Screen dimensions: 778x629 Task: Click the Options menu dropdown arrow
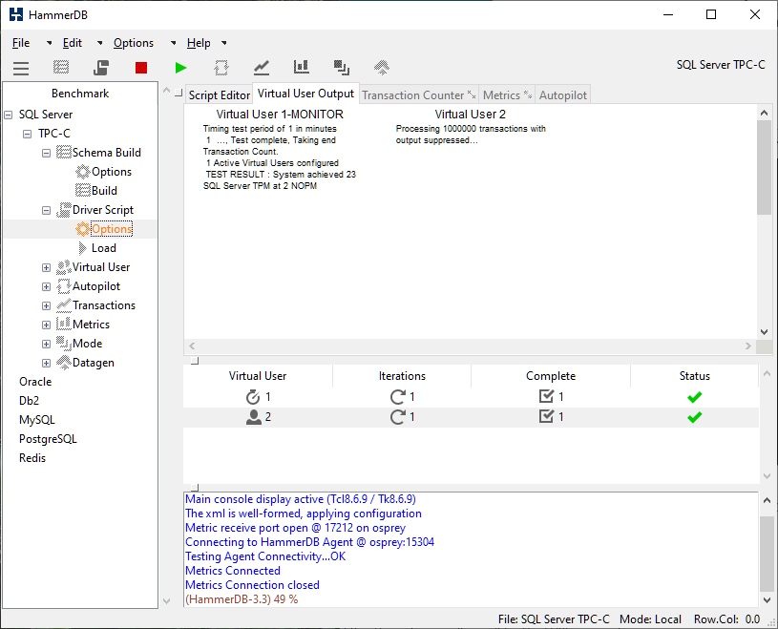click(173, 43)
